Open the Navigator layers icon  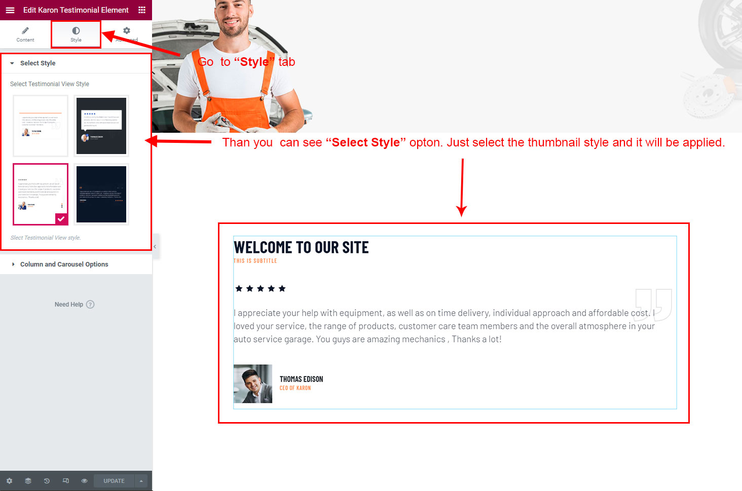point(28,481)
